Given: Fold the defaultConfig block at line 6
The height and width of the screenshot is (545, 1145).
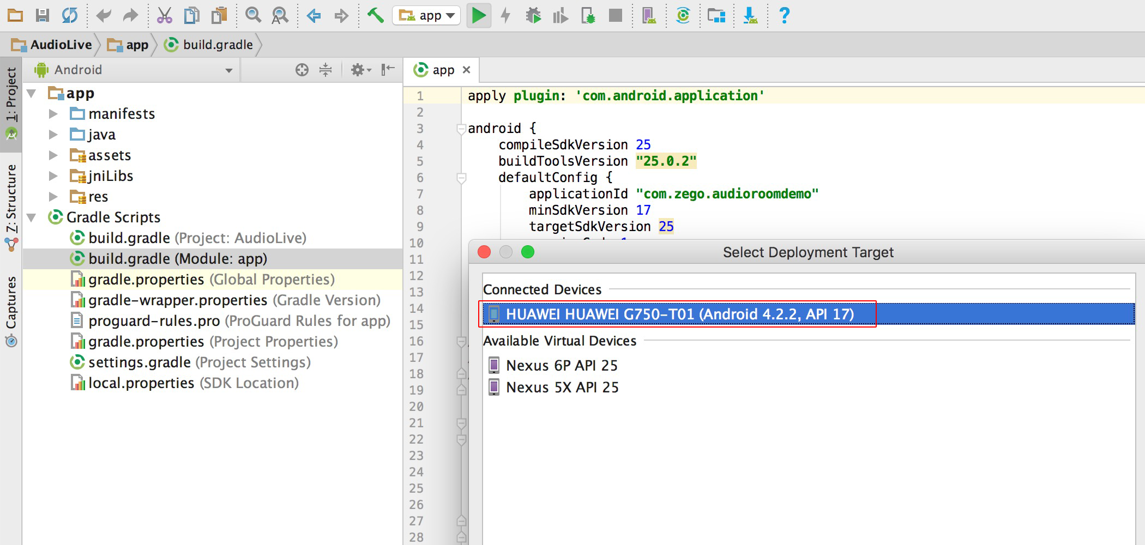Looking at the screenshot, I should point(461,178).
